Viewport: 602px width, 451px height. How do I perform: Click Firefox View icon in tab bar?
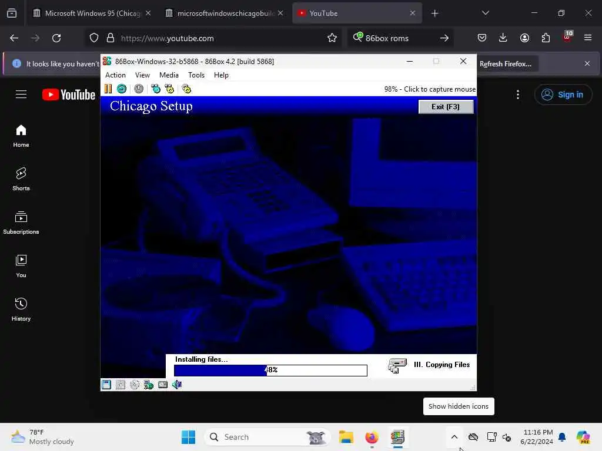[12, 14]
